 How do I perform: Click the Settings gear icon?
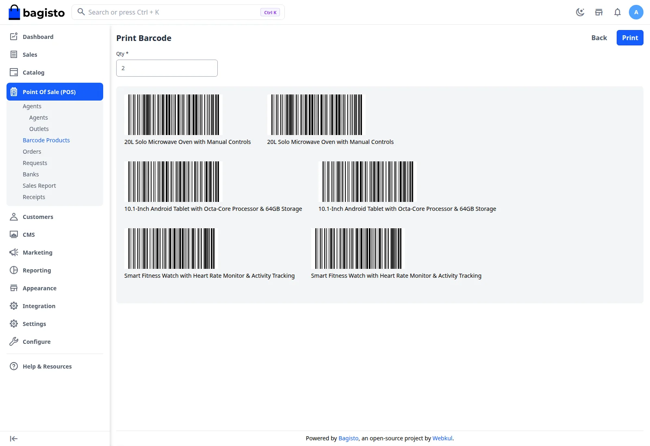tap(14, 324)
